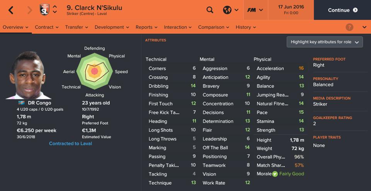Open the Development tab dropdown

(112, 27)
